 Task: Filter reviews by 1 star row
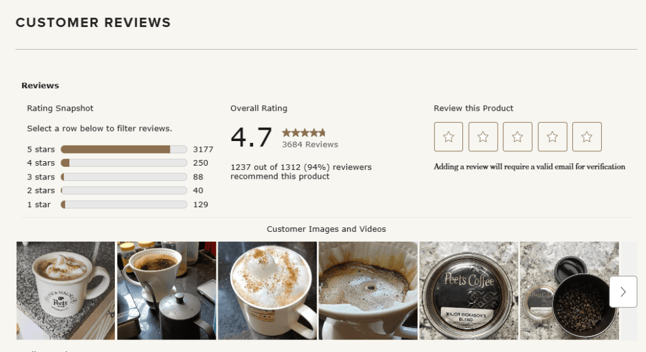(120, 205)
